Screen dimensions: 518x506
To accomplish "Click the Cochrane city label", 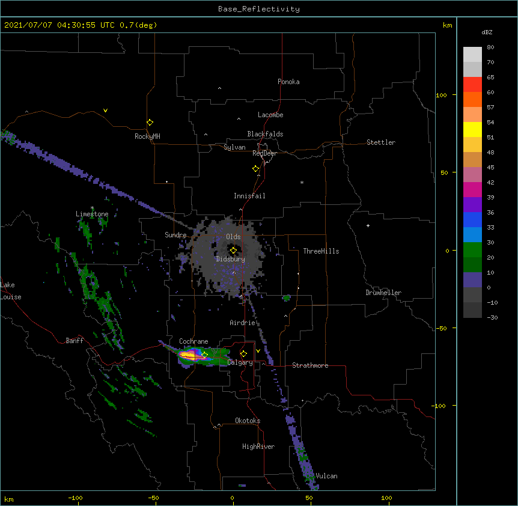I will tap(193, 341).
